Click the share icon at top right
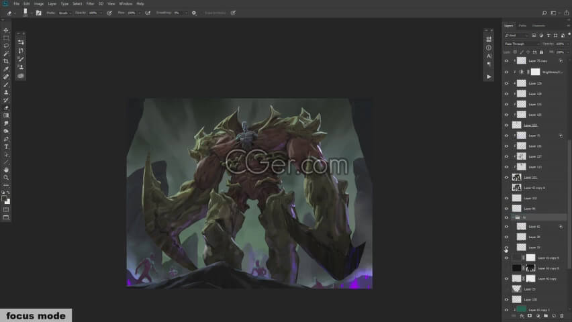This screenshot has height=322, width=572. tap(567, 13)
